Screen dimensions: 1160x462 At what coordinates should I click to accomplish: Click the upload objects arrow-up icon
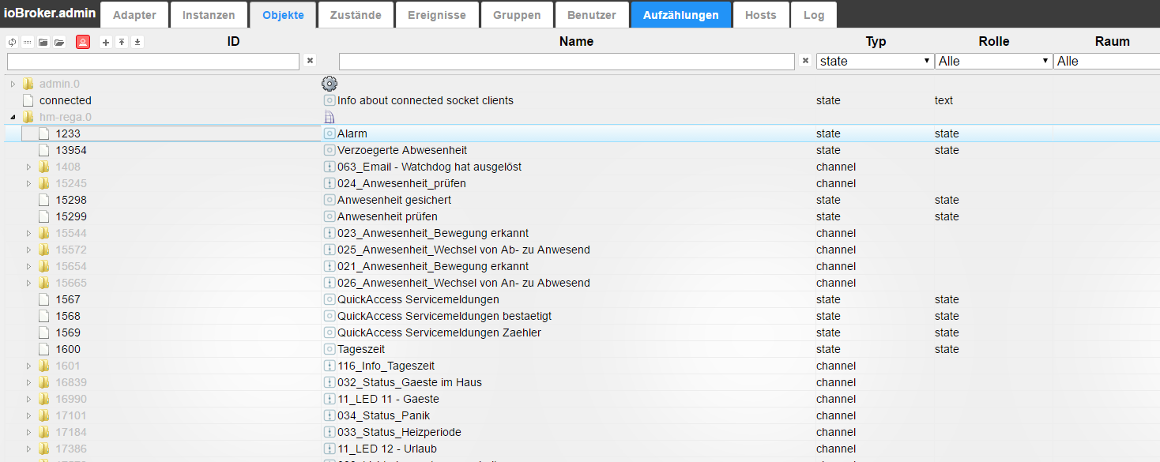coord(122,42)
